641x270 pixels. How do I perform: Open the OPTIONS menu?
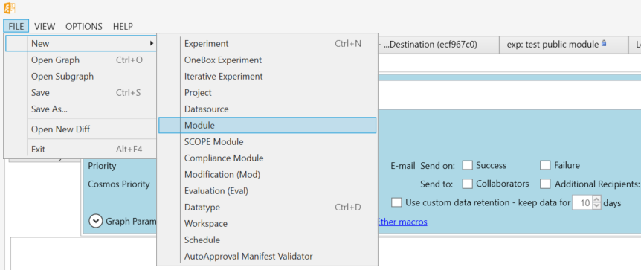[x=84, y=26]
